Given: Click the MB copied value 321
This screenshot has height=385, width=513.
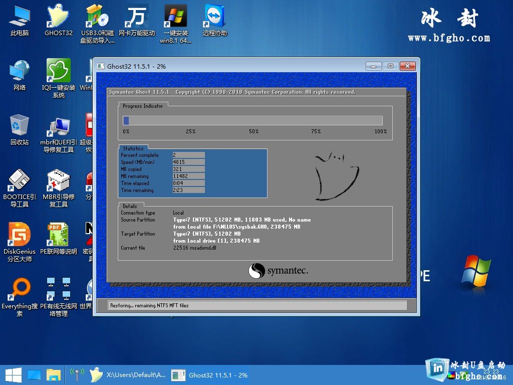Looking at the screenshot, I should 188,169.
